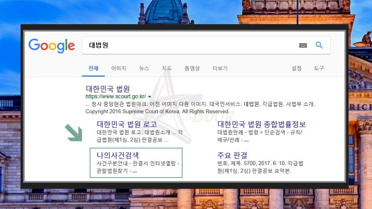
Task: Click the 사건구분안내 - 판결서 인터넷열람 snippet
Action: pyautogui.click(x=138, y=167)
